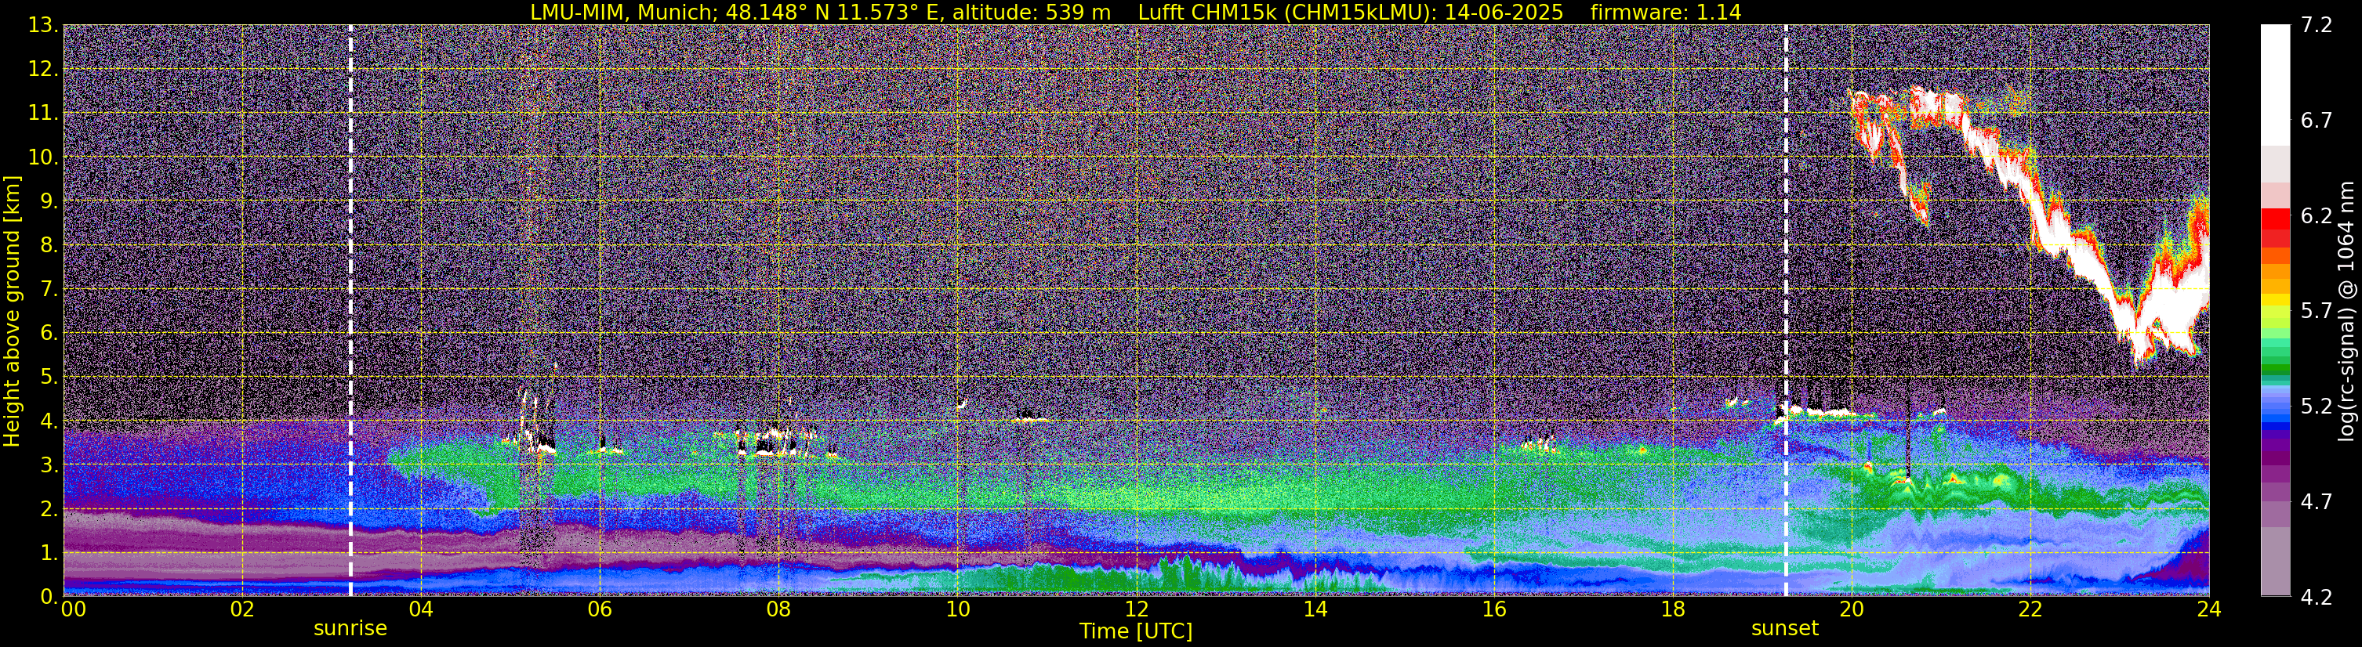2362x647 pixels.
Task: Click the height axis tick label '0.'
Action: click(49, 597)
